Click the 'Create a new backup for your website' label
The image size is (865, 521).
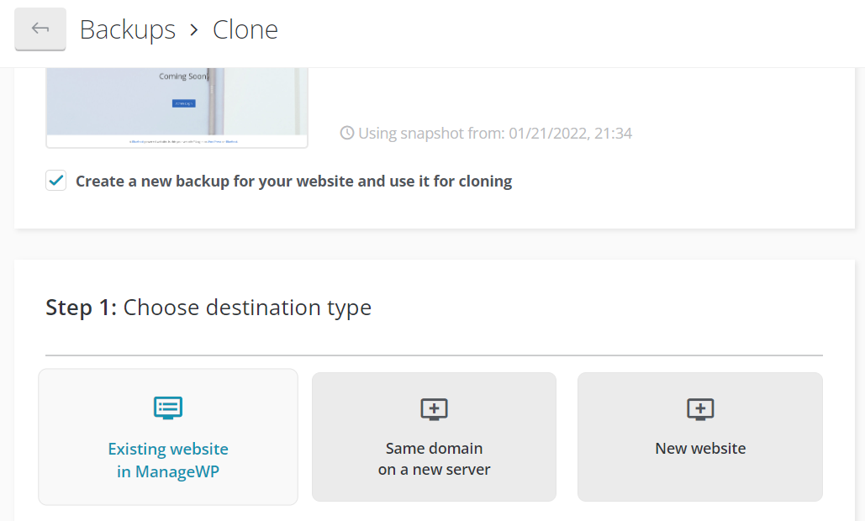pos(293,181)
